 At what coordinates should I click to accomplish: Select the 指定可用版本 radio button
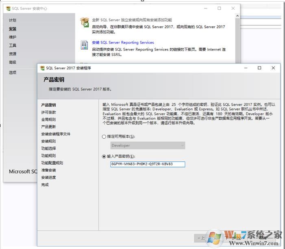pos(104,137)
